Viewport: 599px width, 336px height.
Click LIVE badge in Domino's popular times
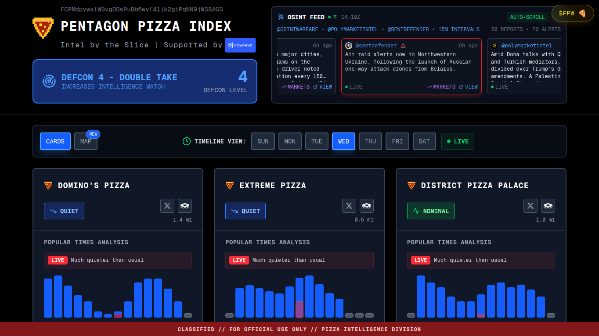coord(58,260)
